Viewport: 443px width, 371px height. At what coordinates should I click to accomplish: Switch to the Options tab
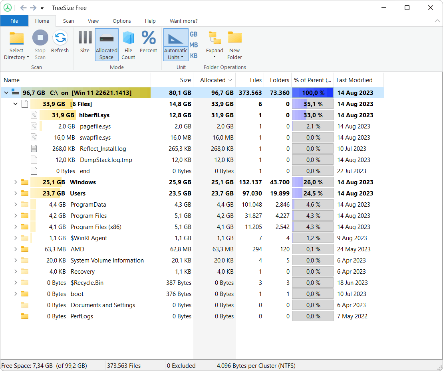(122, 21)
